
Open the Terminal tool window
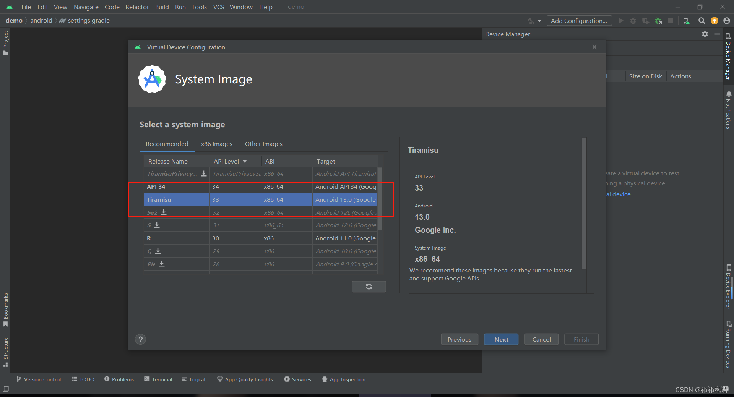(x=158, y=379)
